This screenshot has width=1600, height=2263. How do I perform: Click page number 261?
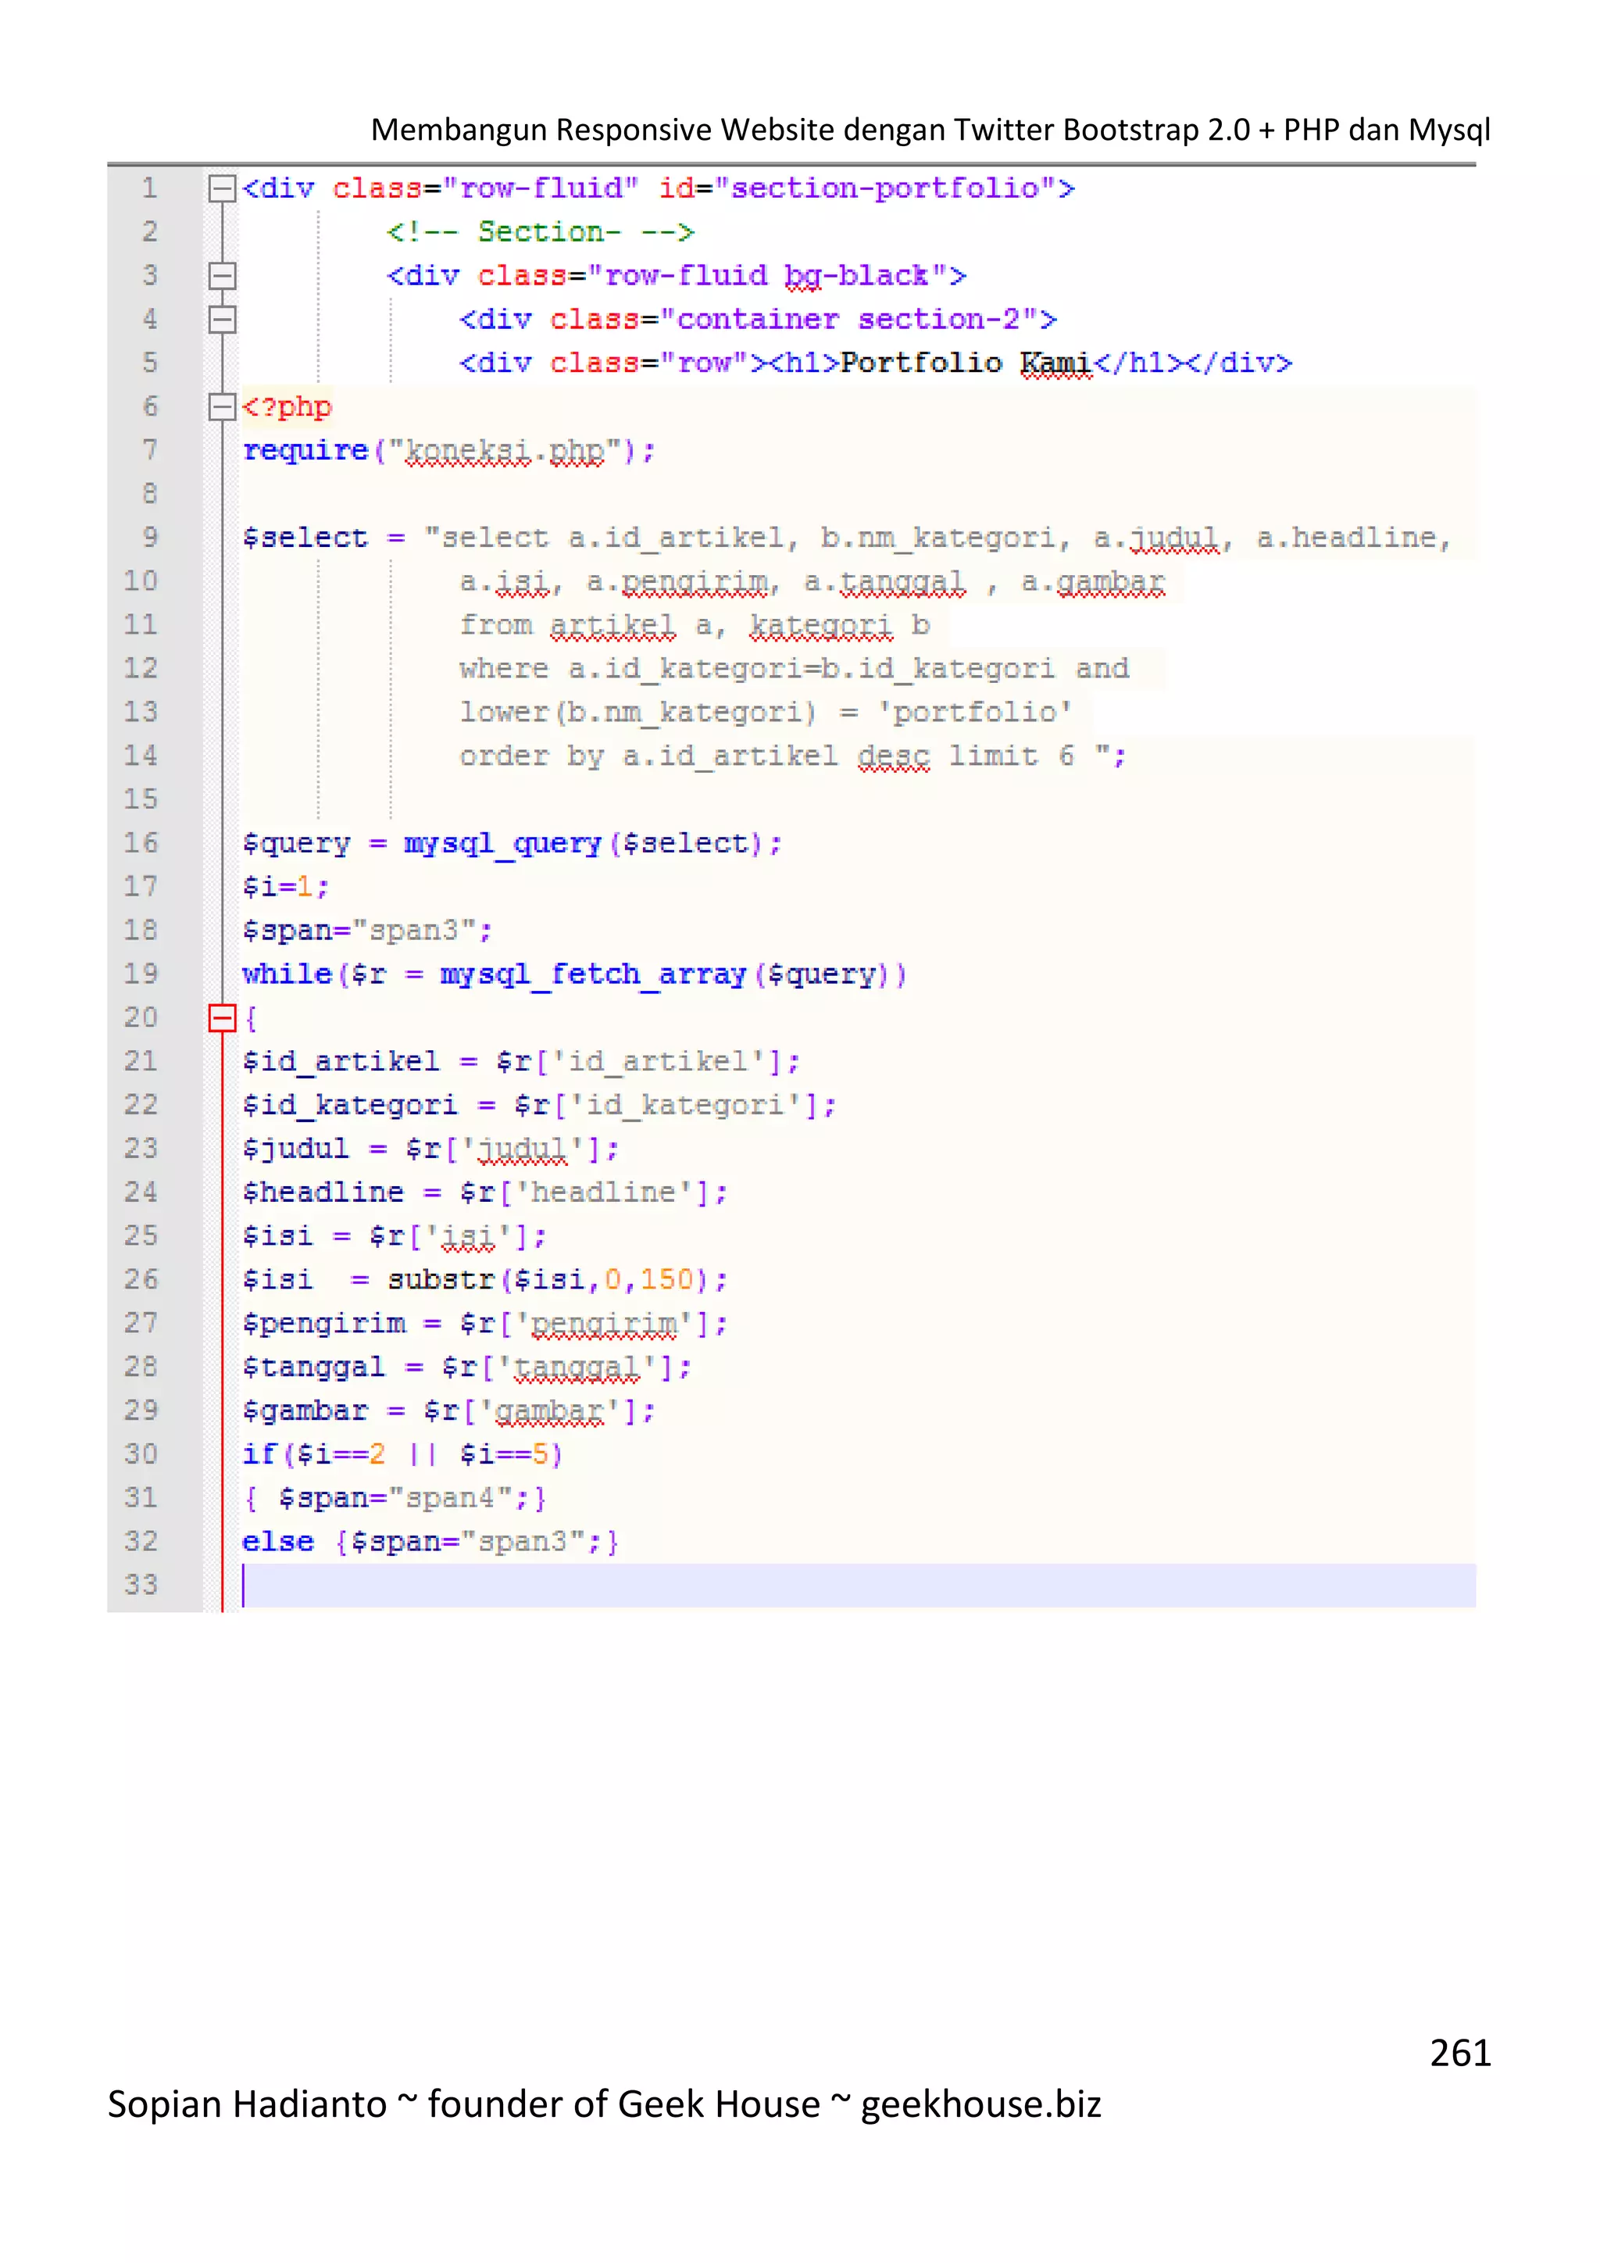(x=1460, y=2053)
